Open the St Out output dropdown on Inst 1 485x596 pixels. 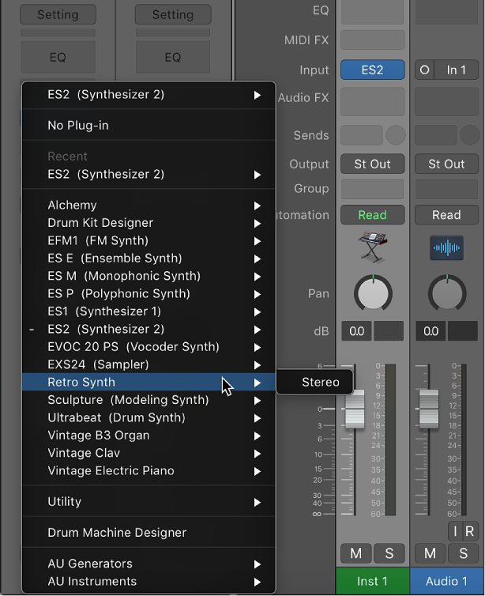point(372,164)
